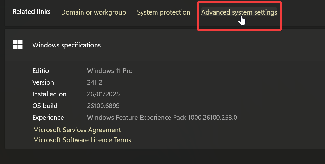Click the empty dark area below the specifications card
The height and width of the screenshot is (164, 325).
pyautogui.click(x=159, y=156)
